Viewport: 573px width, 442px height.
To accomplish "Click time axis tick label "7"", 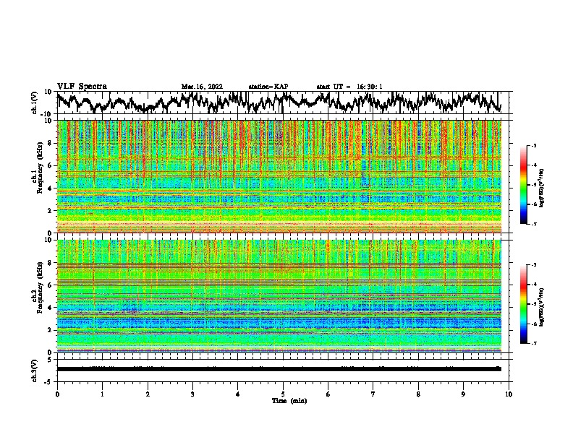I will (x=373, y=394).
